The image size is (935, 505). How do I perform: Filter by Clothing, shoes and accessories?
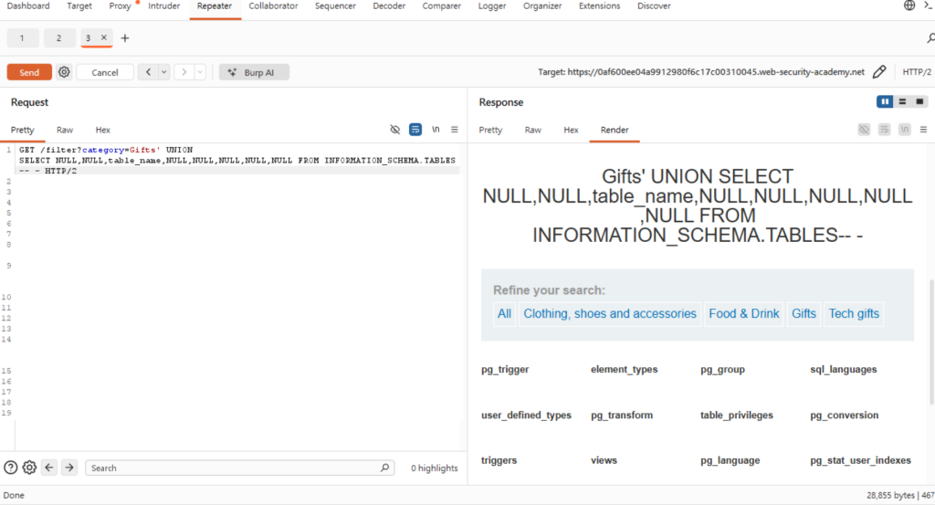(609, 313)
